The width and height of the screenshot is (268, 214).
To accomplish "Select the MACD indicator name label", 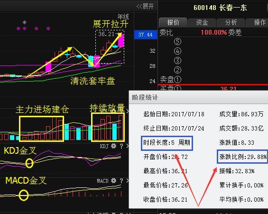I will 102,181.
